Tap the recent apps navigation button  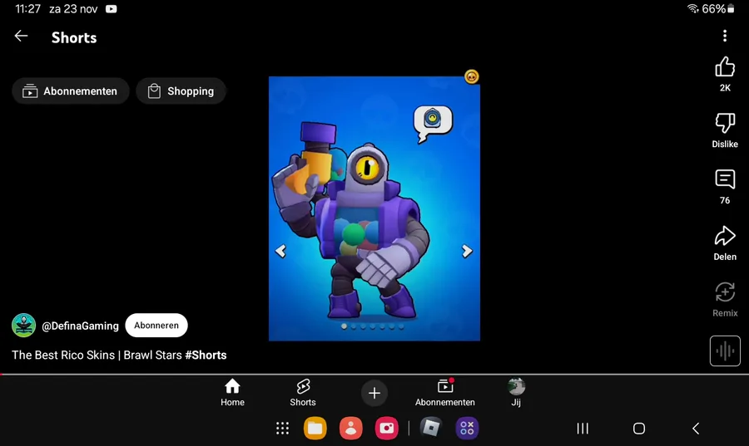pyautogui.click(x=583, y=429)
